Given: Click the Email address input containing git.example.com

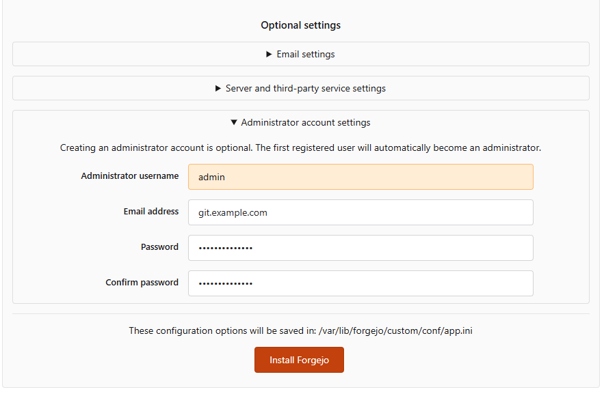Looking at the screenshot, I should click(x=360, y=212).
